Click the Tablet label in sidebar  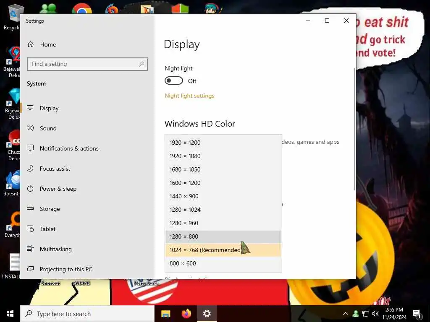tap(48, 229)
